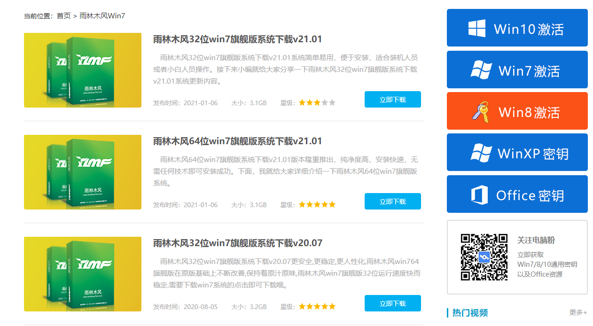The height and width of the screenshot is (326, 593).
Task: Click the Win8激活 text on orange banner
Action: [x=529, y=112]
